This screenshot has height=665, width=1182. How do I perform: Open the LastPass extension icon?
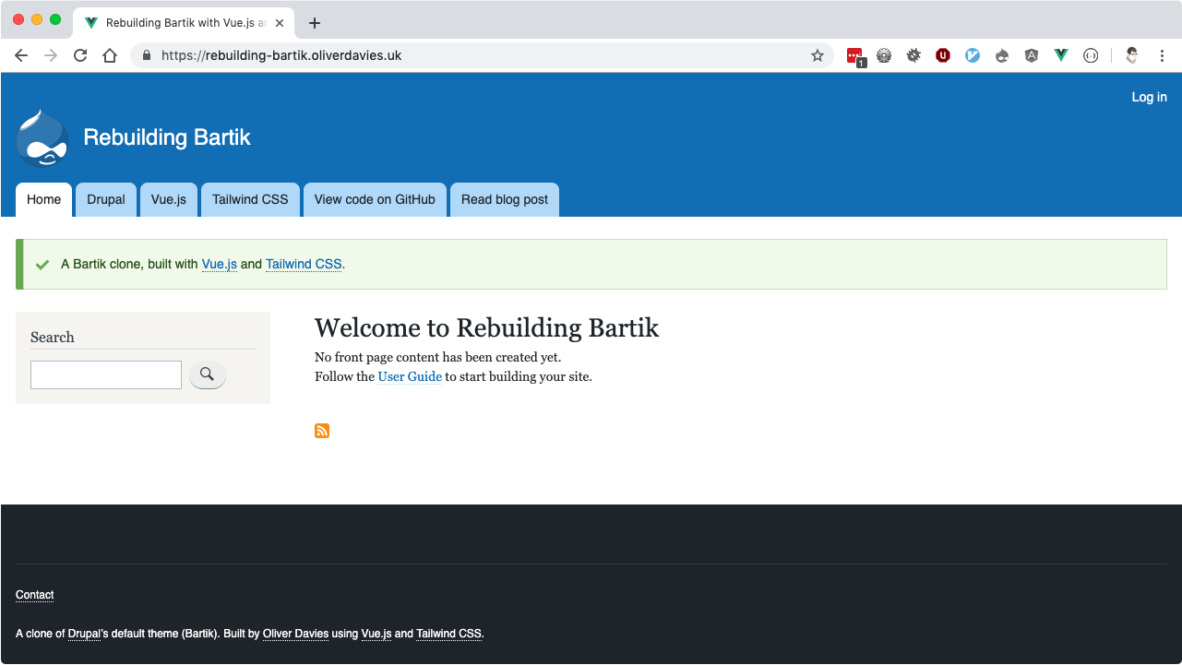coord(854,55)
